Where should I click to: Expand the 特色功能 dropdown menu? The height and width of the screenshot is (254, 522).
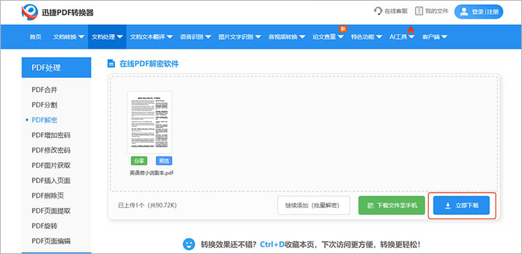click(x=367, y=37)
